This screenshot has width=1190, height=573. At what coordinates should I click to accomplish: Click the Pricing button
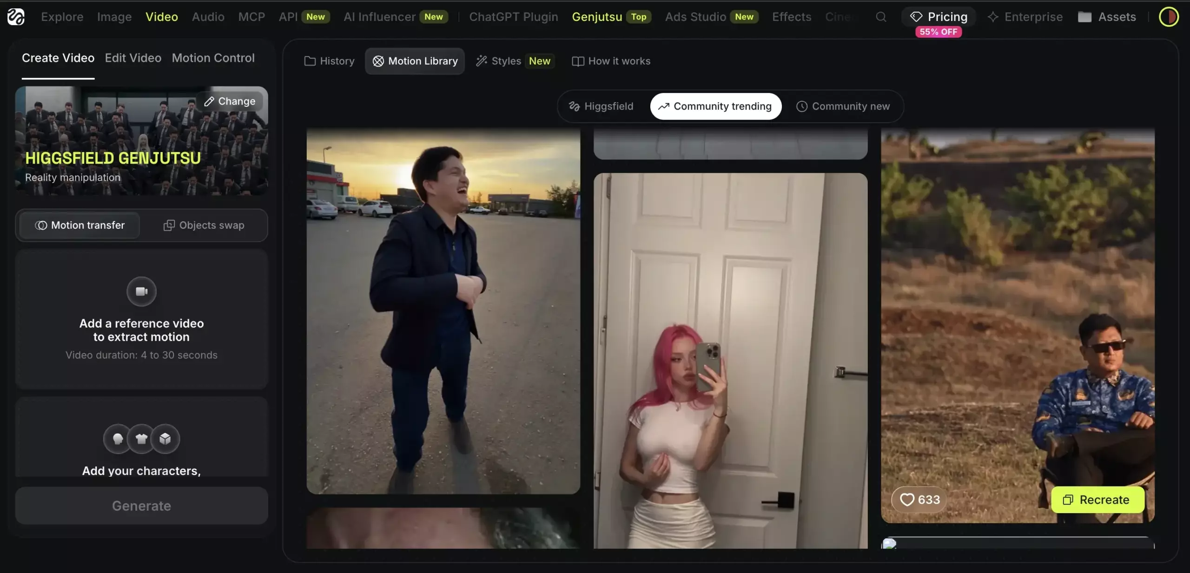coord(938,17)
